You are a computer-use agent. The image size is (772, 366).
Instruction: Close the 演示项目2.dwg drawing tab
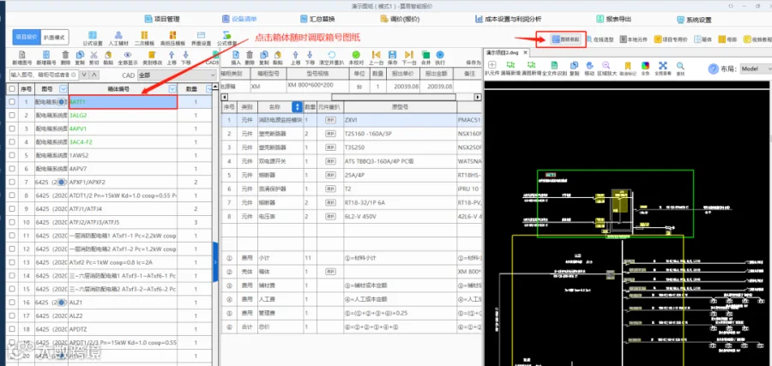pyautogui.click(x=525, y=52)
